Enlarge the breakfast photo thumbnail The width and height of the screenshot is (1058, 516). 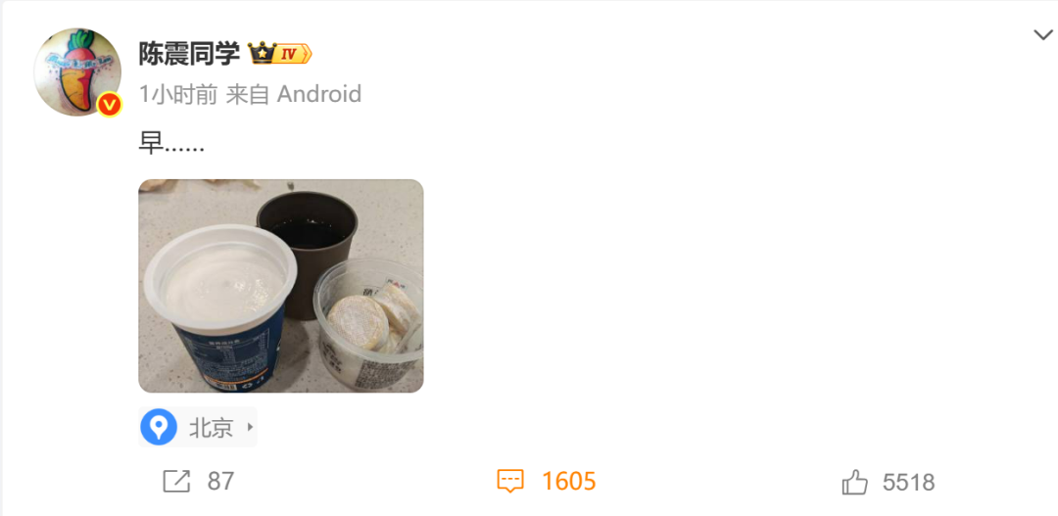coord(281,286)
